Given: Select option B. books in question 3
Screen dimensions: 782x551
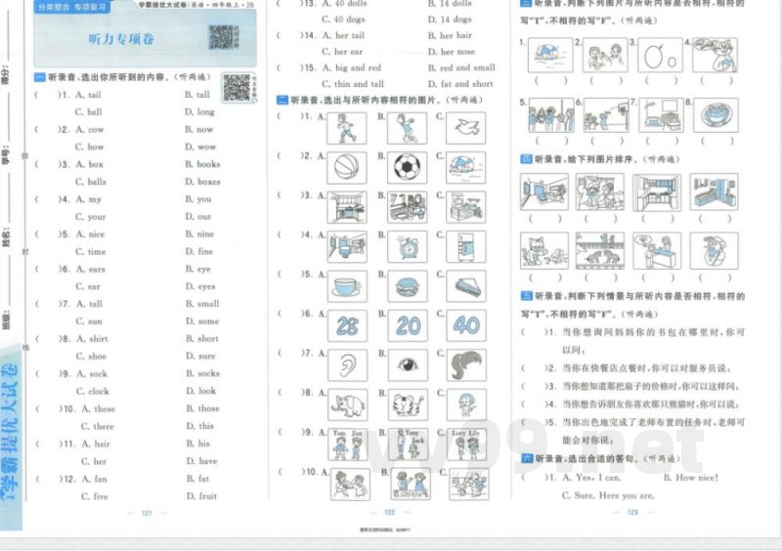Looking at the screenshot, I should pos(202,164).
